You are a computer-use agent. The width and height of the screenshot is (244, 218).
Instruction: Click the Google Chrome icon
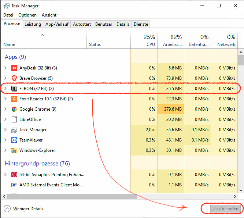click(14, 109)
